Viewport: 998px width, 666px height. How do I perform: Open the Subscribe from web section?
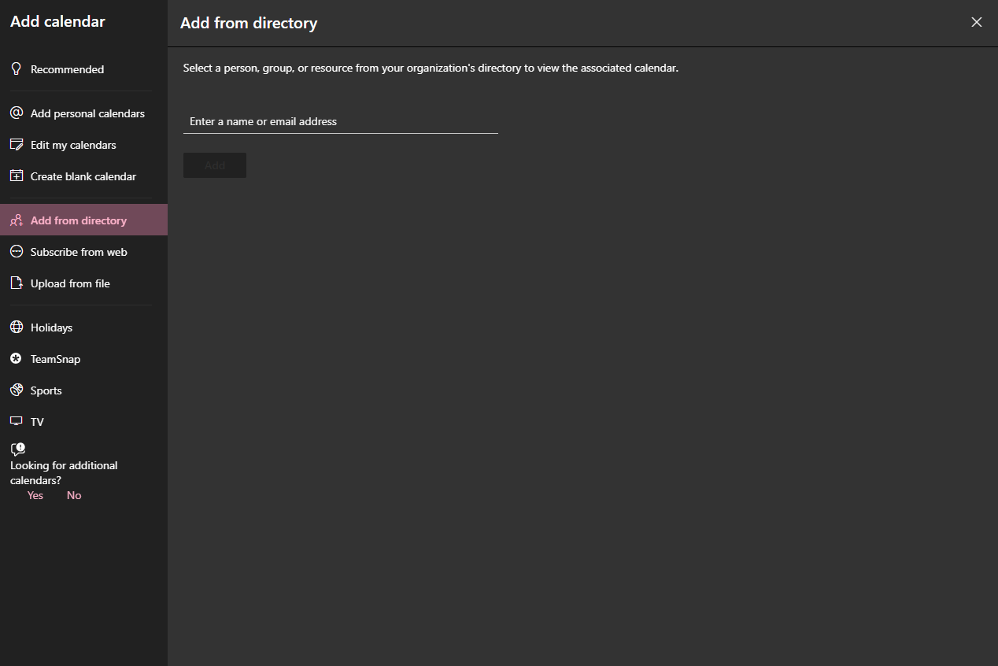(x=79, y=252)
